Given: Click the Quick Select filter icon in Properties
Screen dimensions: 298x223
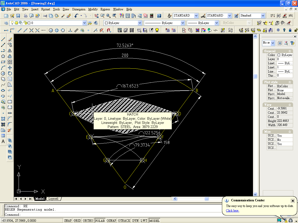Looking at the screenshot, I should pos(292,43).
